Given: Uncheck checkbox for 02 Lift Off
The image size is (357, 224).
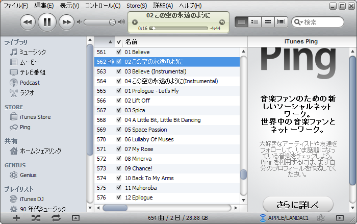Looking at the screenshot, I should point(119,101).
